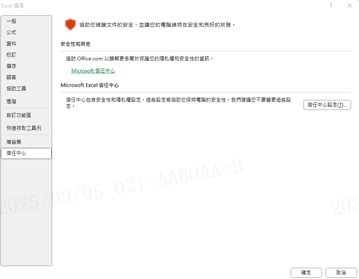
Task: Select the 一般 category
Action: (x=12, y=21)
